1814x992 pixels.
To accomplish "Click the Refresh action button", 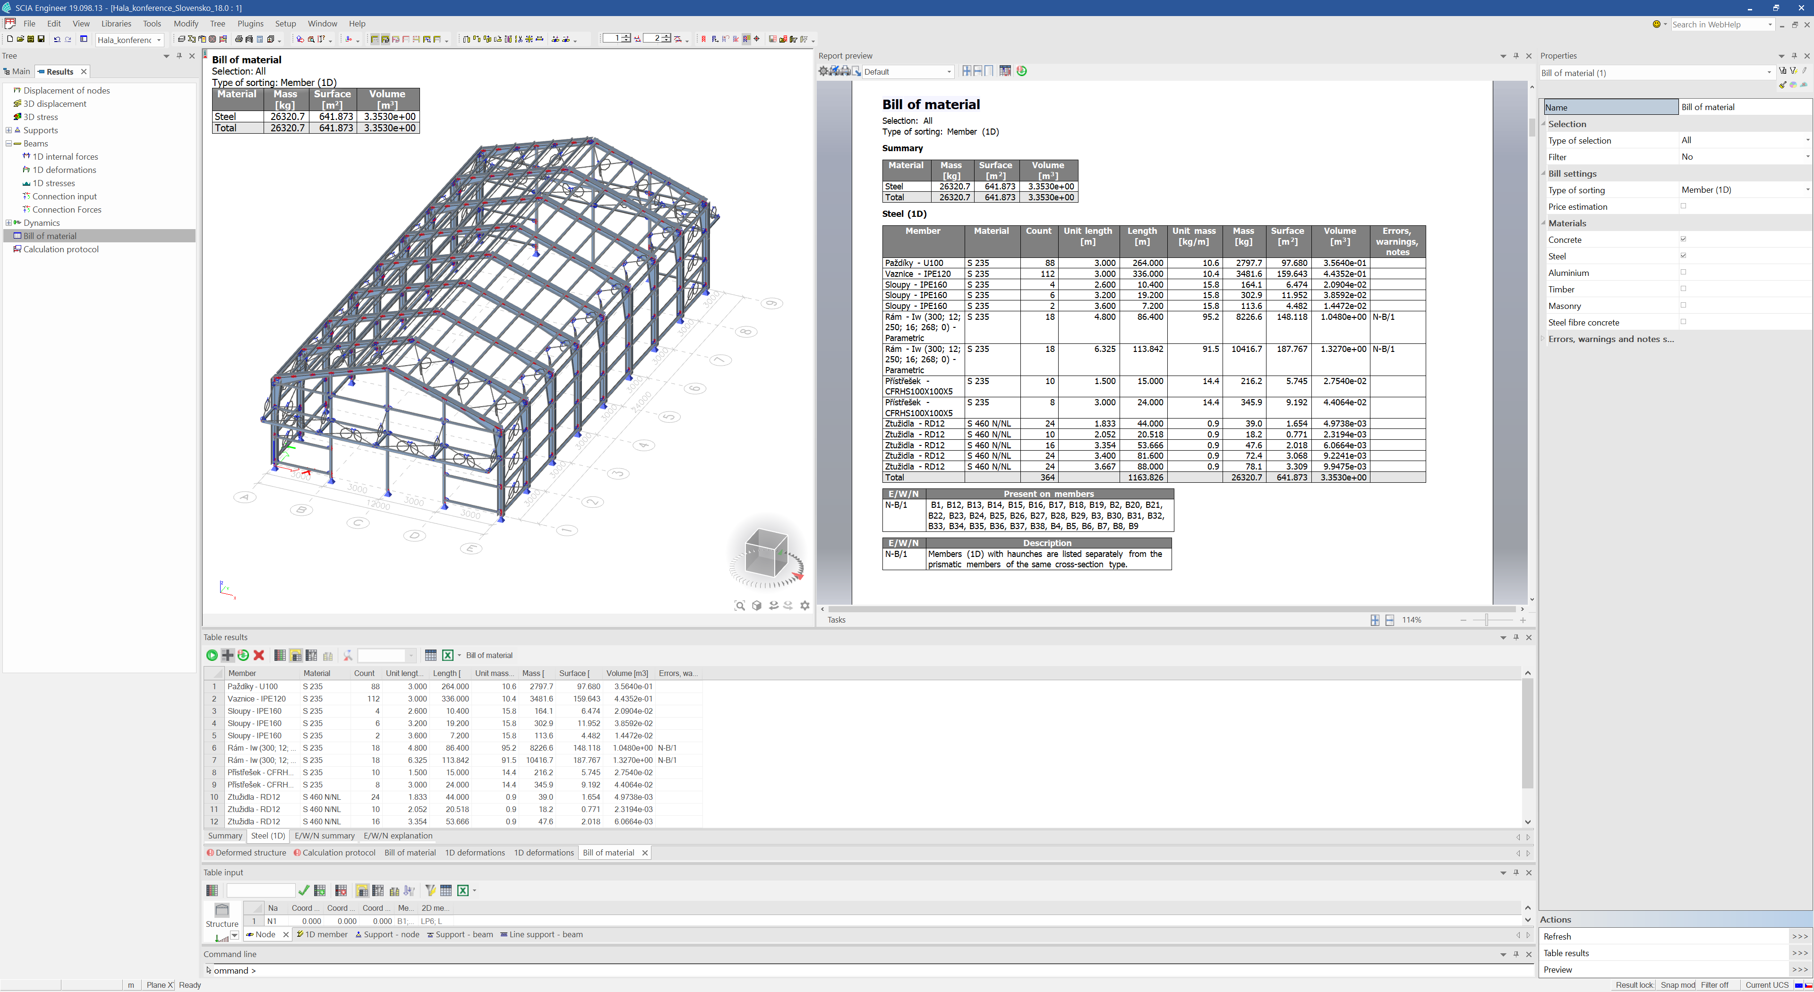I will pyautogui.click(x=1799, y=936).
